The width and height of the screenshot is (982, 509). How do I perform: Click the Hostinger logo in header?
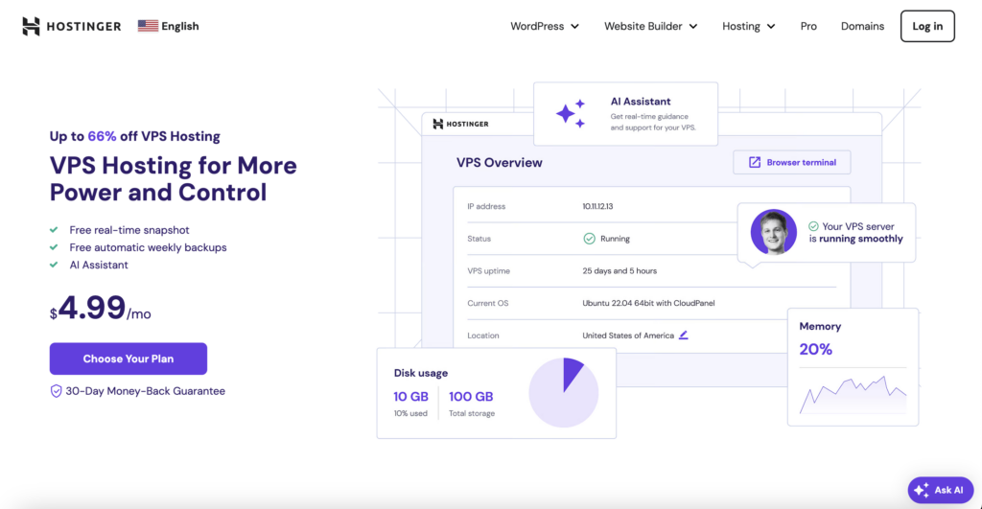pos(71,26)
